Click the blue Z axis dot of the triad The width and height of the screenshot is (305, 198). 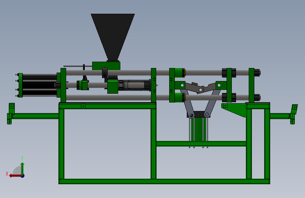[x=23, y=176]
